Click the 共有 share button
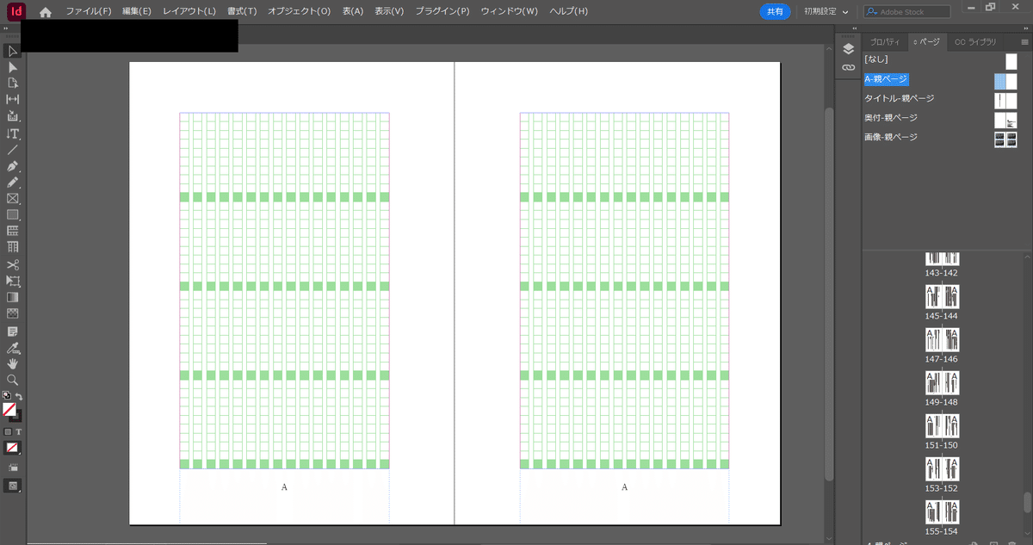1033x545 pixels. 774,12
